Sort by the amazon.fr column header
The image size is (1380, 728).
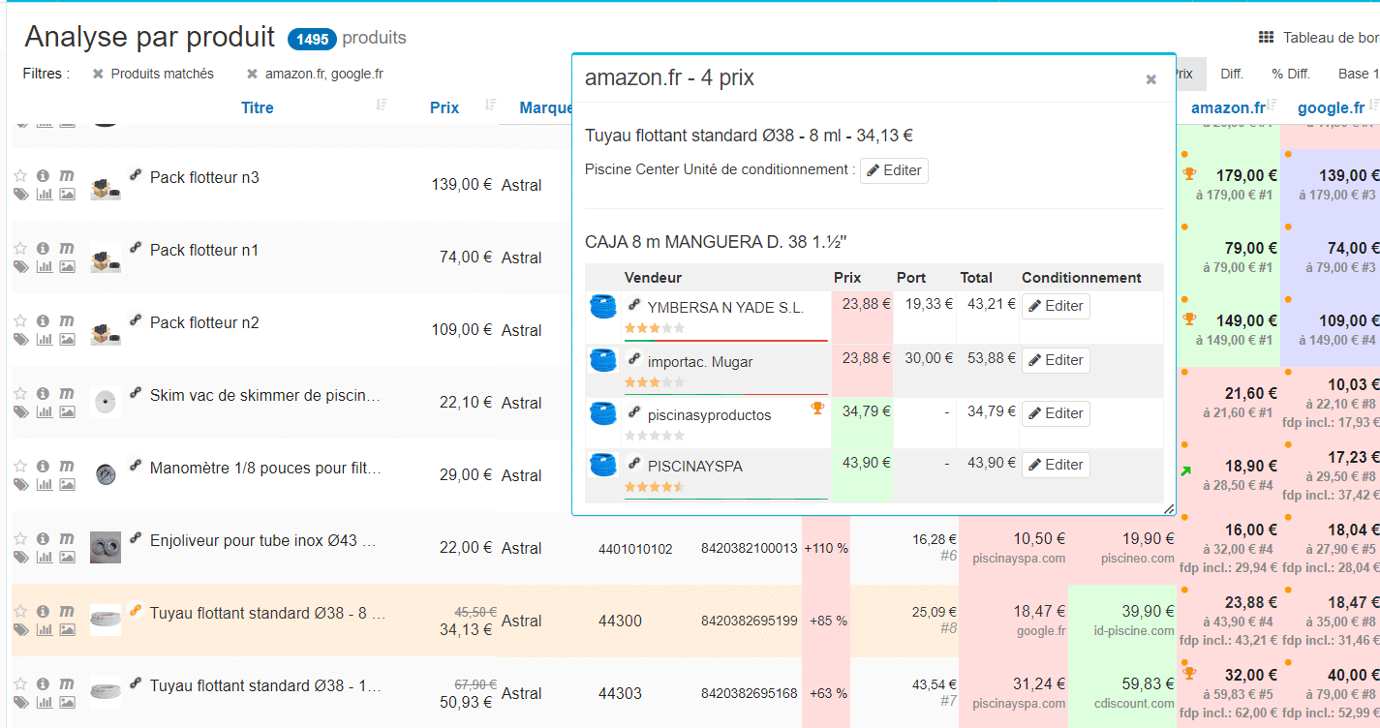tap(1228, 107)
